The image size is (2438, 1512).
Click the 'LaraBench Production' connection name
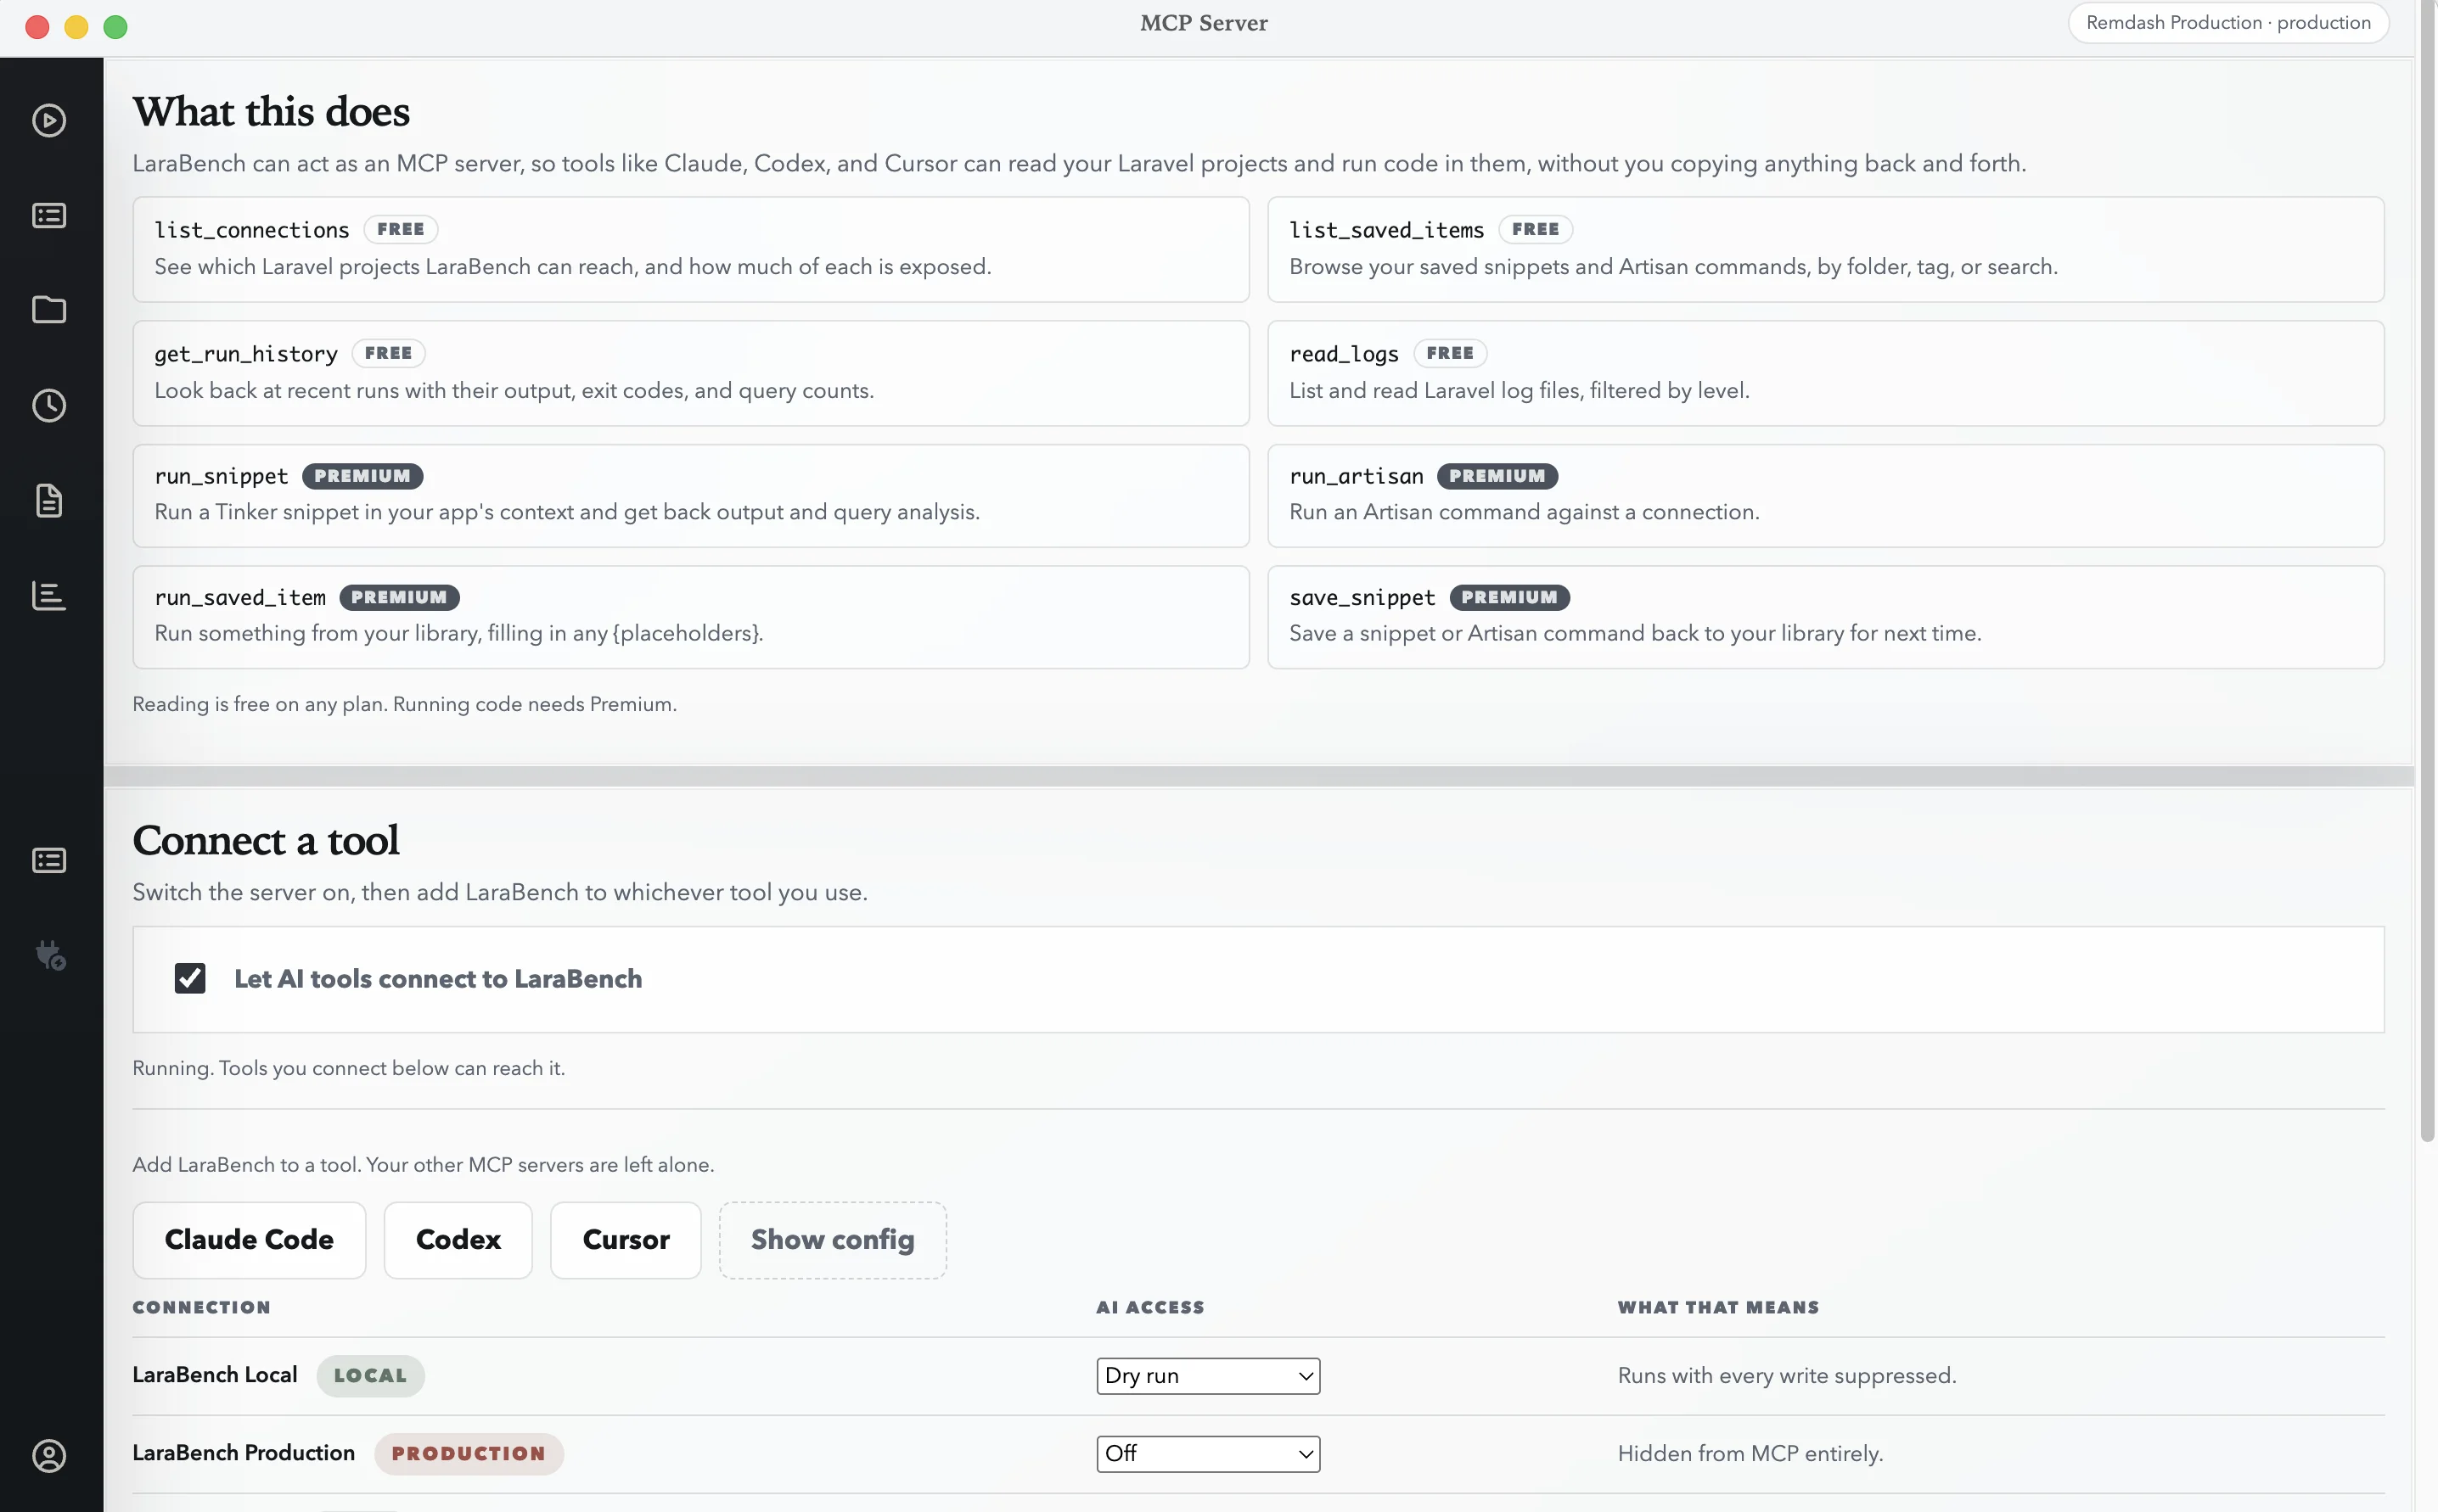[243, 1453]
